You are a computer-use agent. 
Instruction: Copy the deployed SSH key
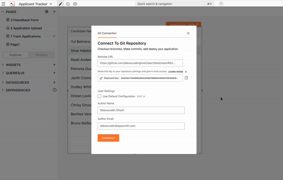pyautogui.click(x=186, y=78)
